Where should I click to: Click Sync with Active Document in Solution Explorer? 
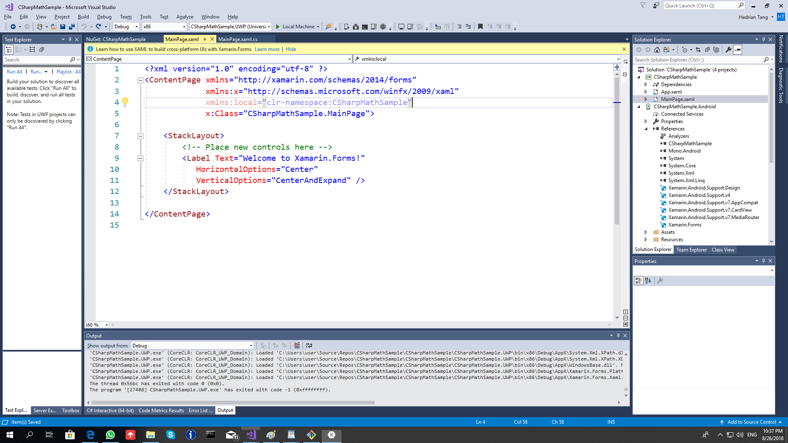coord(698,50)
